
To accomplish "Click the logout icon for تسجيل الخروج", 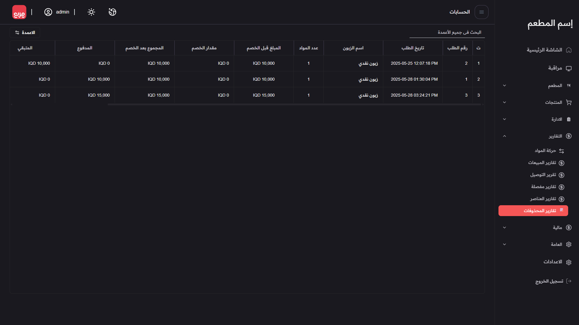I will click(569, 281).
